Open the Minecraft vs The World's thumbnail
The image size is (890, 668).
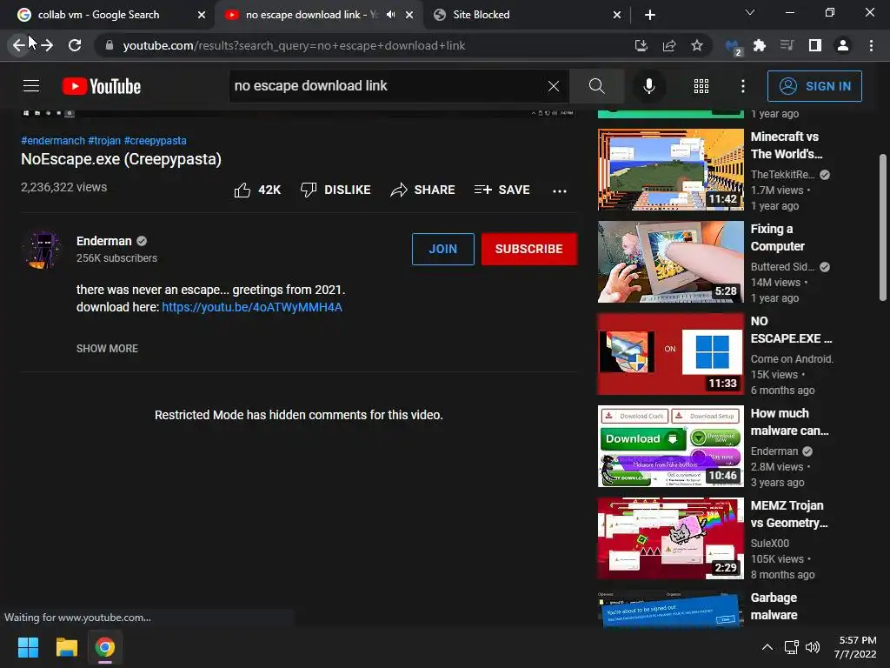670,170
